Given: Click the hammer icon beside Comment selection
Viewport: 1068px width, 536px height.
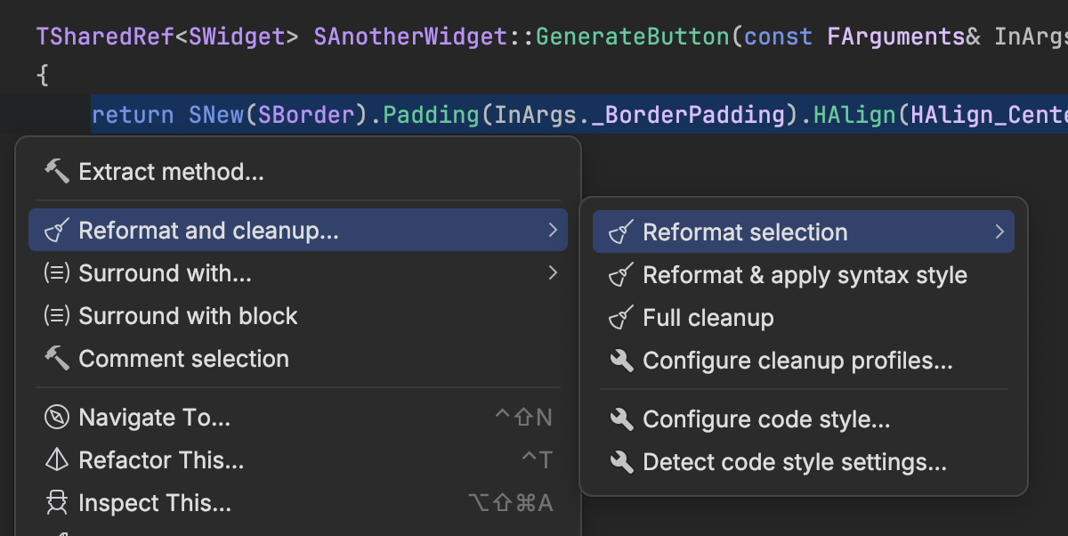Looking at the screenshot, I should point(57,359).
